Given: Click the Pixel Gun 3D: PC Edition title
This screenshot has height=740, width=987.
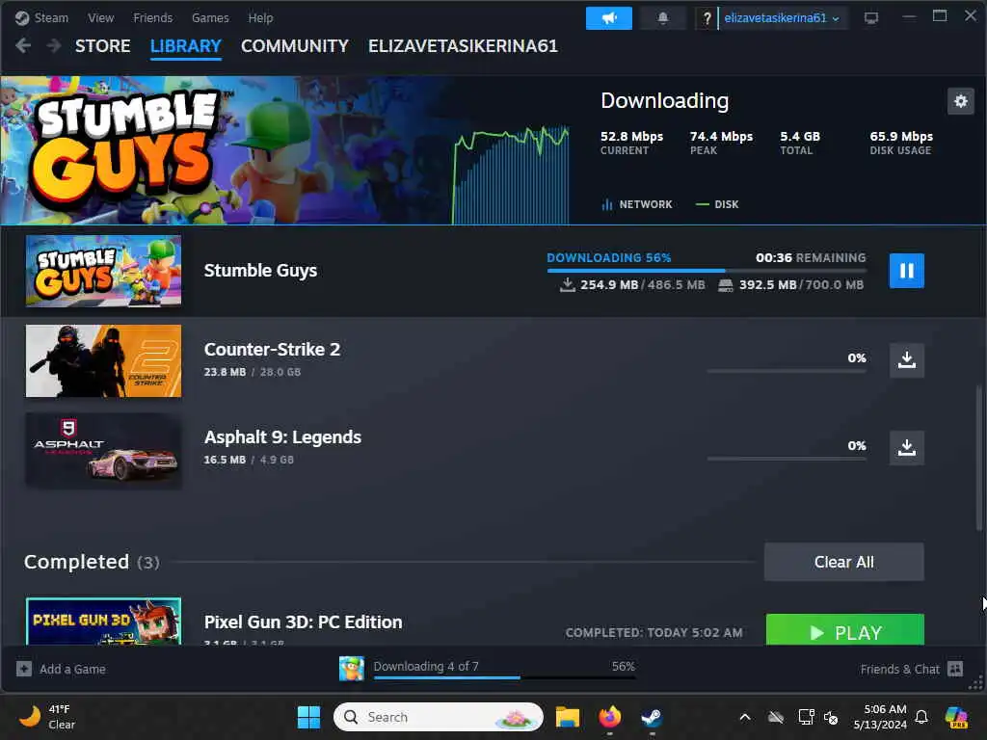Looking at the screenshot, I should tap(304, 621).
